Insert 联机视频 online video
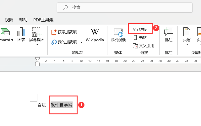The width and height of the screenshot is (201, 126). point(118,35)
